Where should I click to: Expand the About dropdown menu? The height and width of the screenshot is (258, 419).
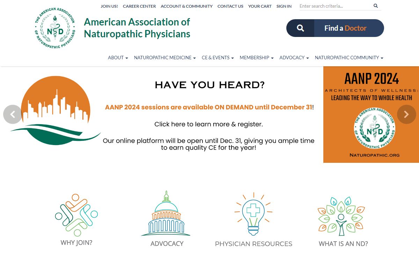[118, 58]
